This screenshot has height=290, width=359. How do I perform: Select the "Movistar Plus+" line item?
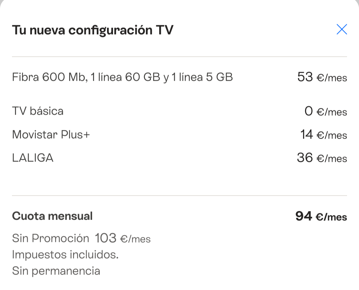pyautogui.click(x=51, y=135)
